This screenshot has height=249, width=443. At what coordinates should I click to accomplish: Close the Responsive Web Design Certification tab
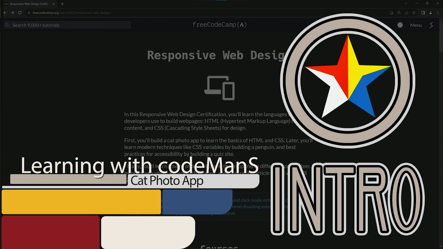point(53,4)
